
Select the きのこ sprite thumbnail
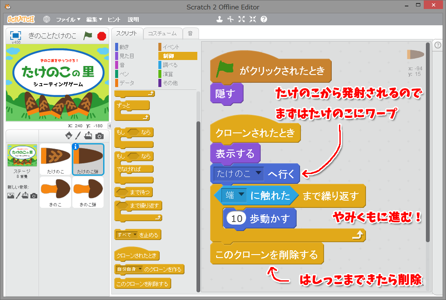point(56,192)
